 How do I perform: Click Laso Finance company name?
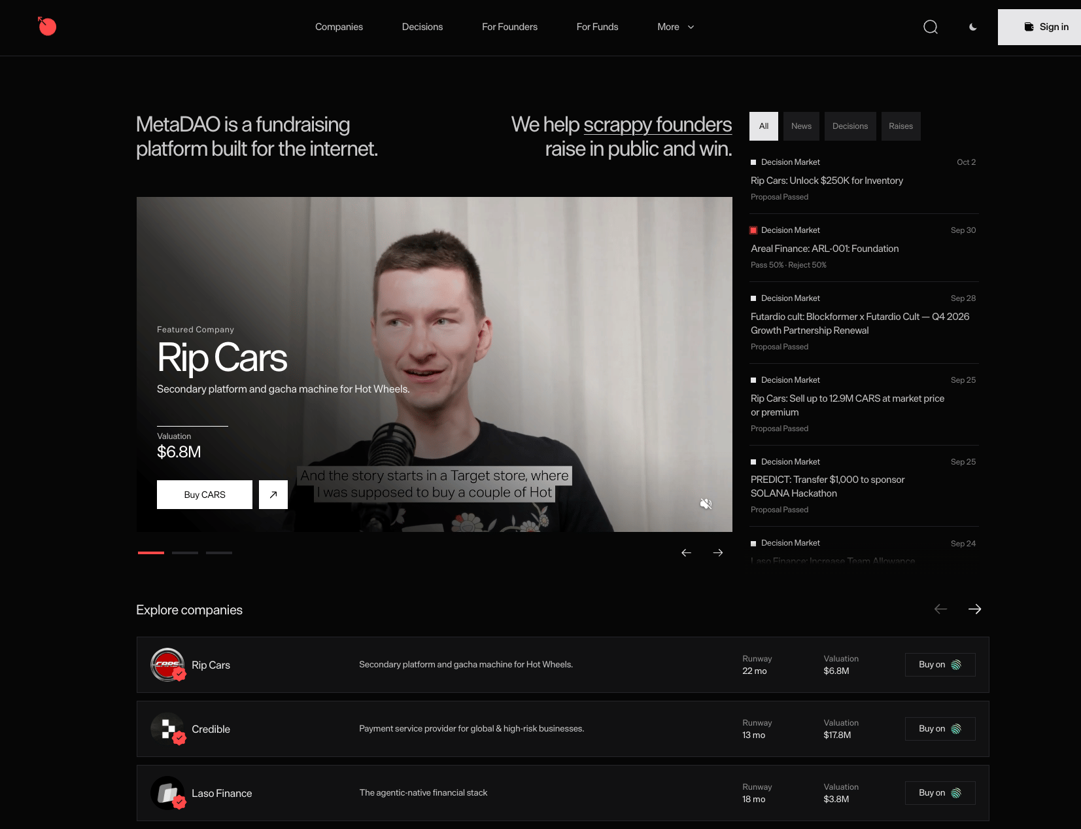pos(222,793)
